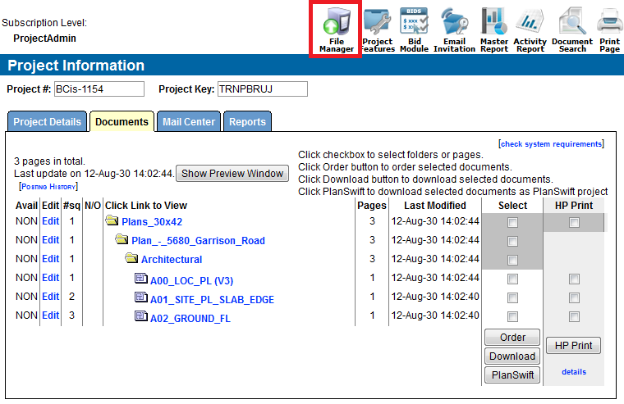
Task: Click the Print Page printer icon
Action: tap(610, 30)
